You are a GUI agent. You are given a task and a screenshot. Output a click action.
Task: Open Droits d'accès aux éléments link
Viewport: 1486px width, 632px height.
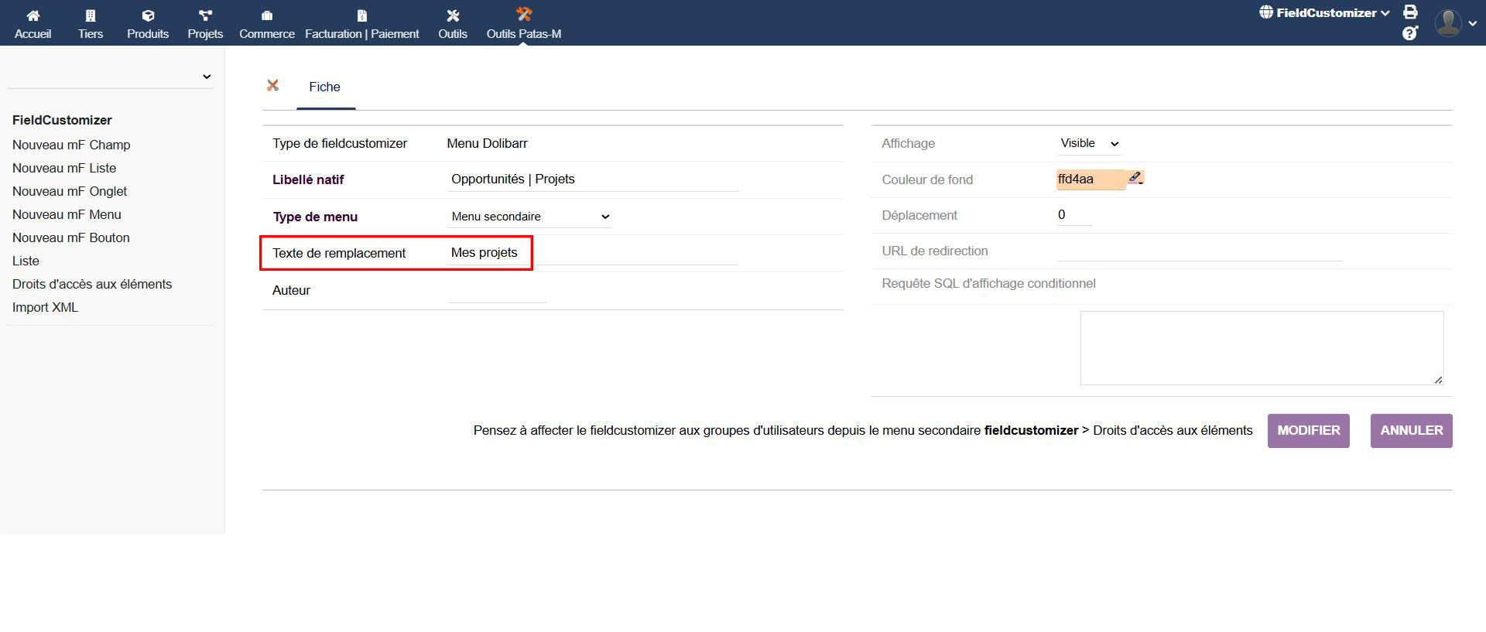click(92, 284)
